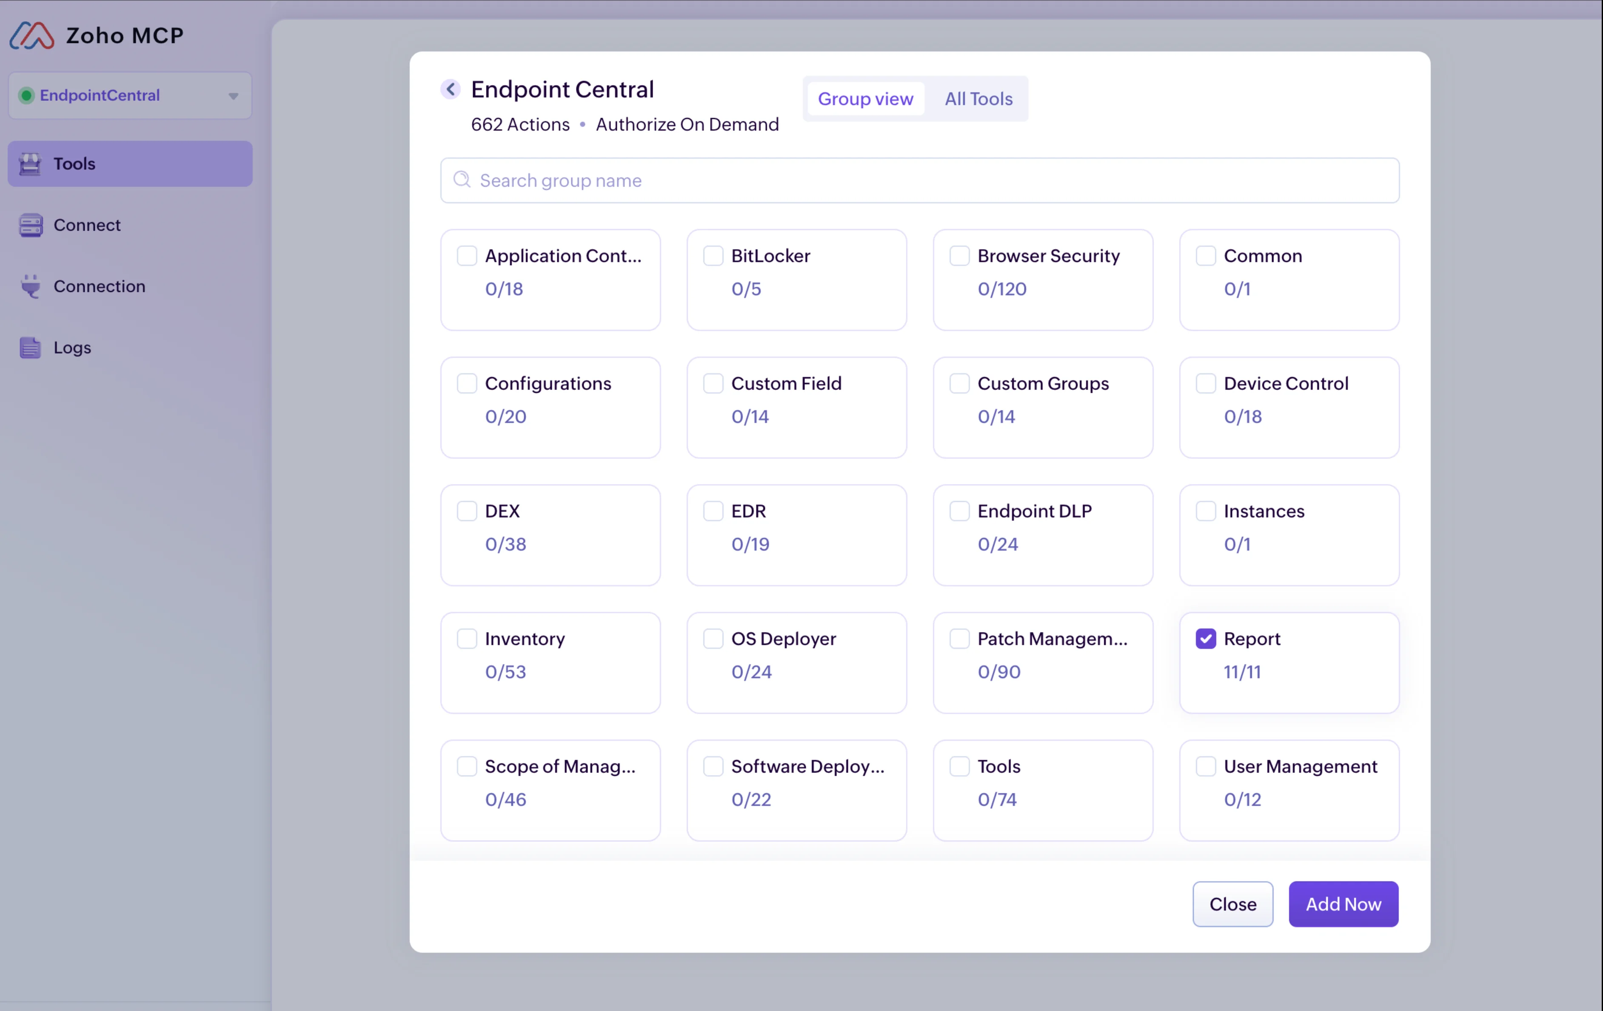Tick the Configurations checkbox
Image resolution: width=1603 pixels, height=1011 pixels.
click(x=467, y=384)
